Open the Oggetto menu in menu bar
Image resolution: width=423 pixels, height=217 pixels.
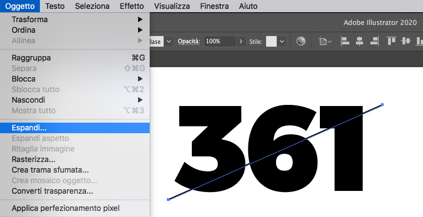(x=20, y=6)
